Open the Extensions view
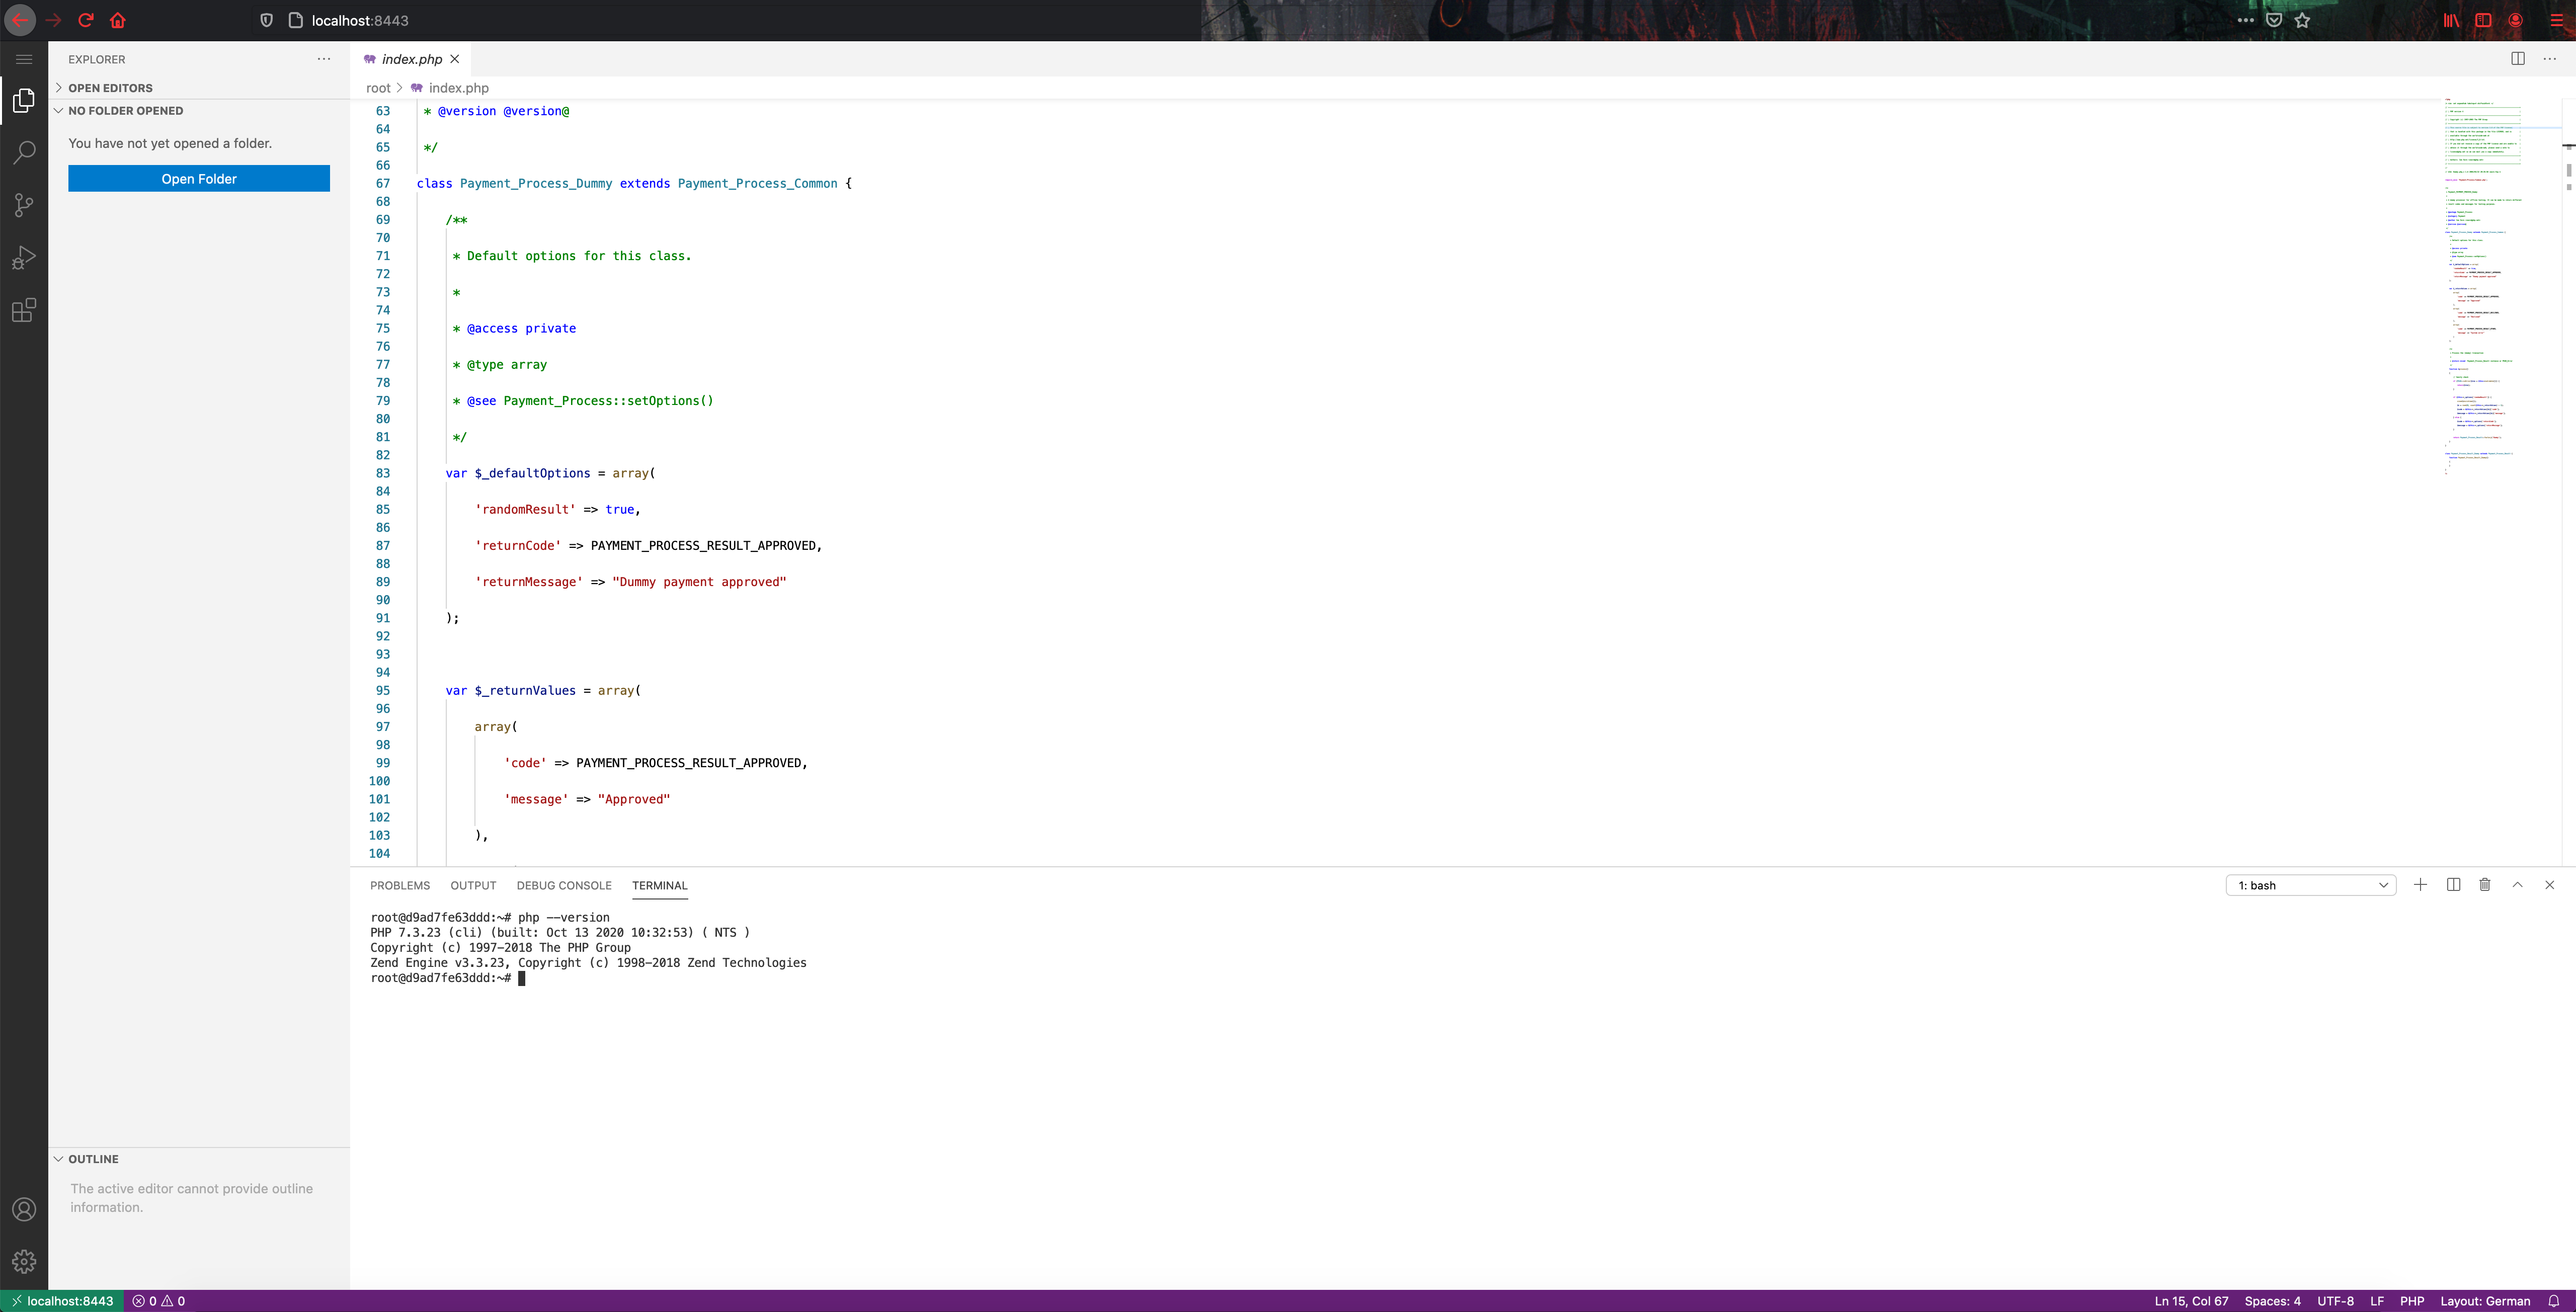Image resolution: width=2576 pixels, height=1312 pixels. (24, 310)
